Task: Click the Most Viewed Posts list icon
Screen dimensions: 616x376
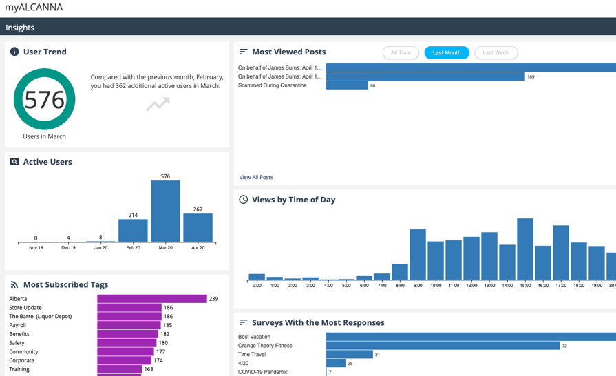Action: (243, 52)
